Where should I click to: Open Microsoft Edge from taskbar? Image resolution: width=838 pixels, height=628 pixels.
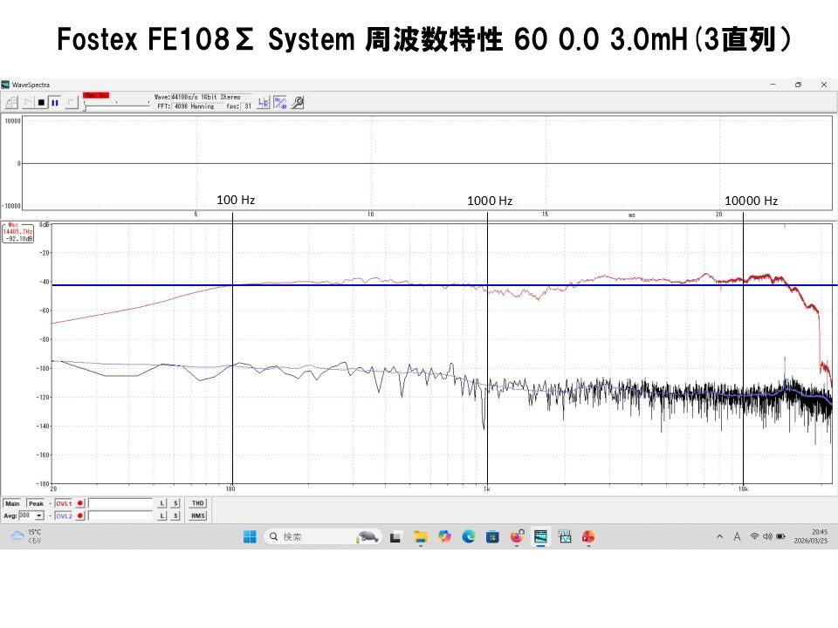coord(469,536)
